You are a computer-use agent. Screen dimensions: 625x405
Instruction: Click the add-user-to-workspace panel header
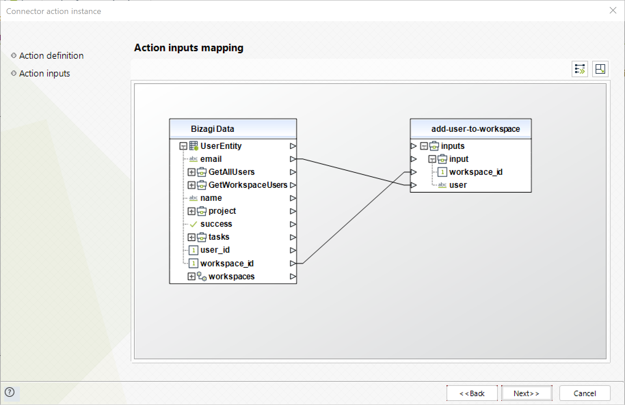click(471, 129)
